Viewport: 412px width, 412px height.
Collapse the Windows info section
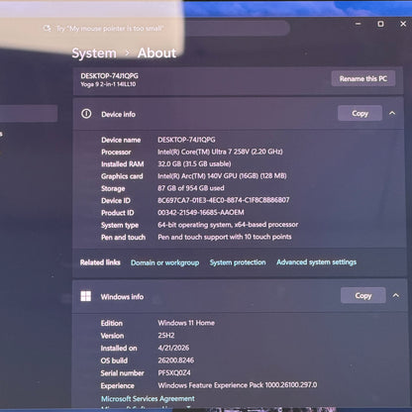click(396, 295)
